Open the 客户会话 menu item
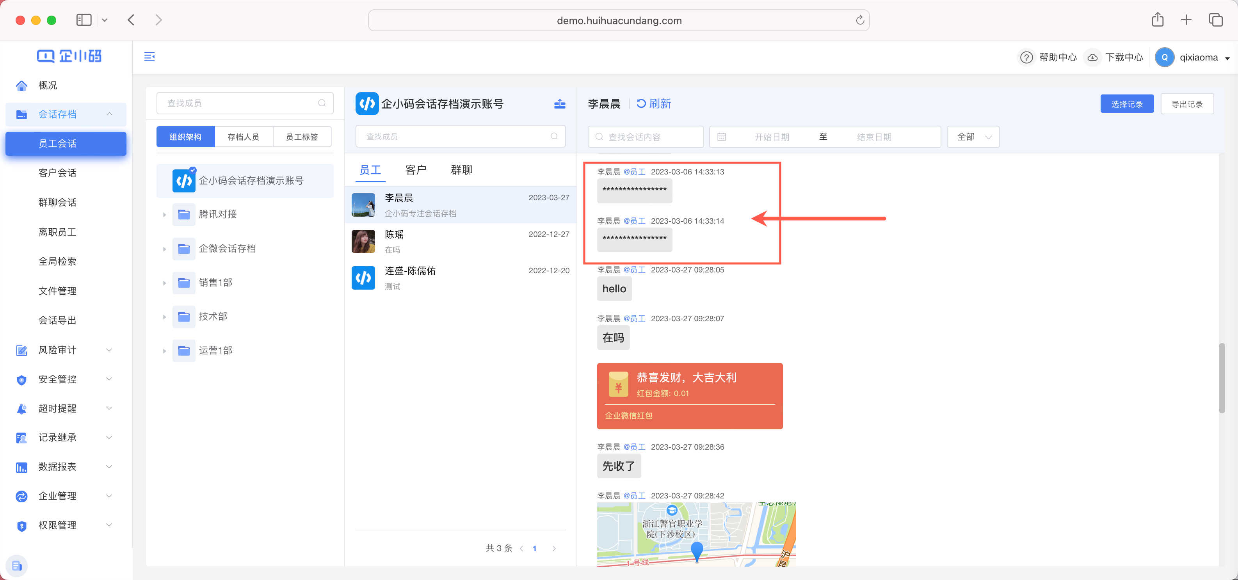Screen dimensions: 1238x580 (57, 173)
